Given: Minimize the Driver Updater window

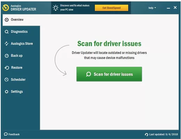Looking at the screenshot, I should click(x=168, y=8).
